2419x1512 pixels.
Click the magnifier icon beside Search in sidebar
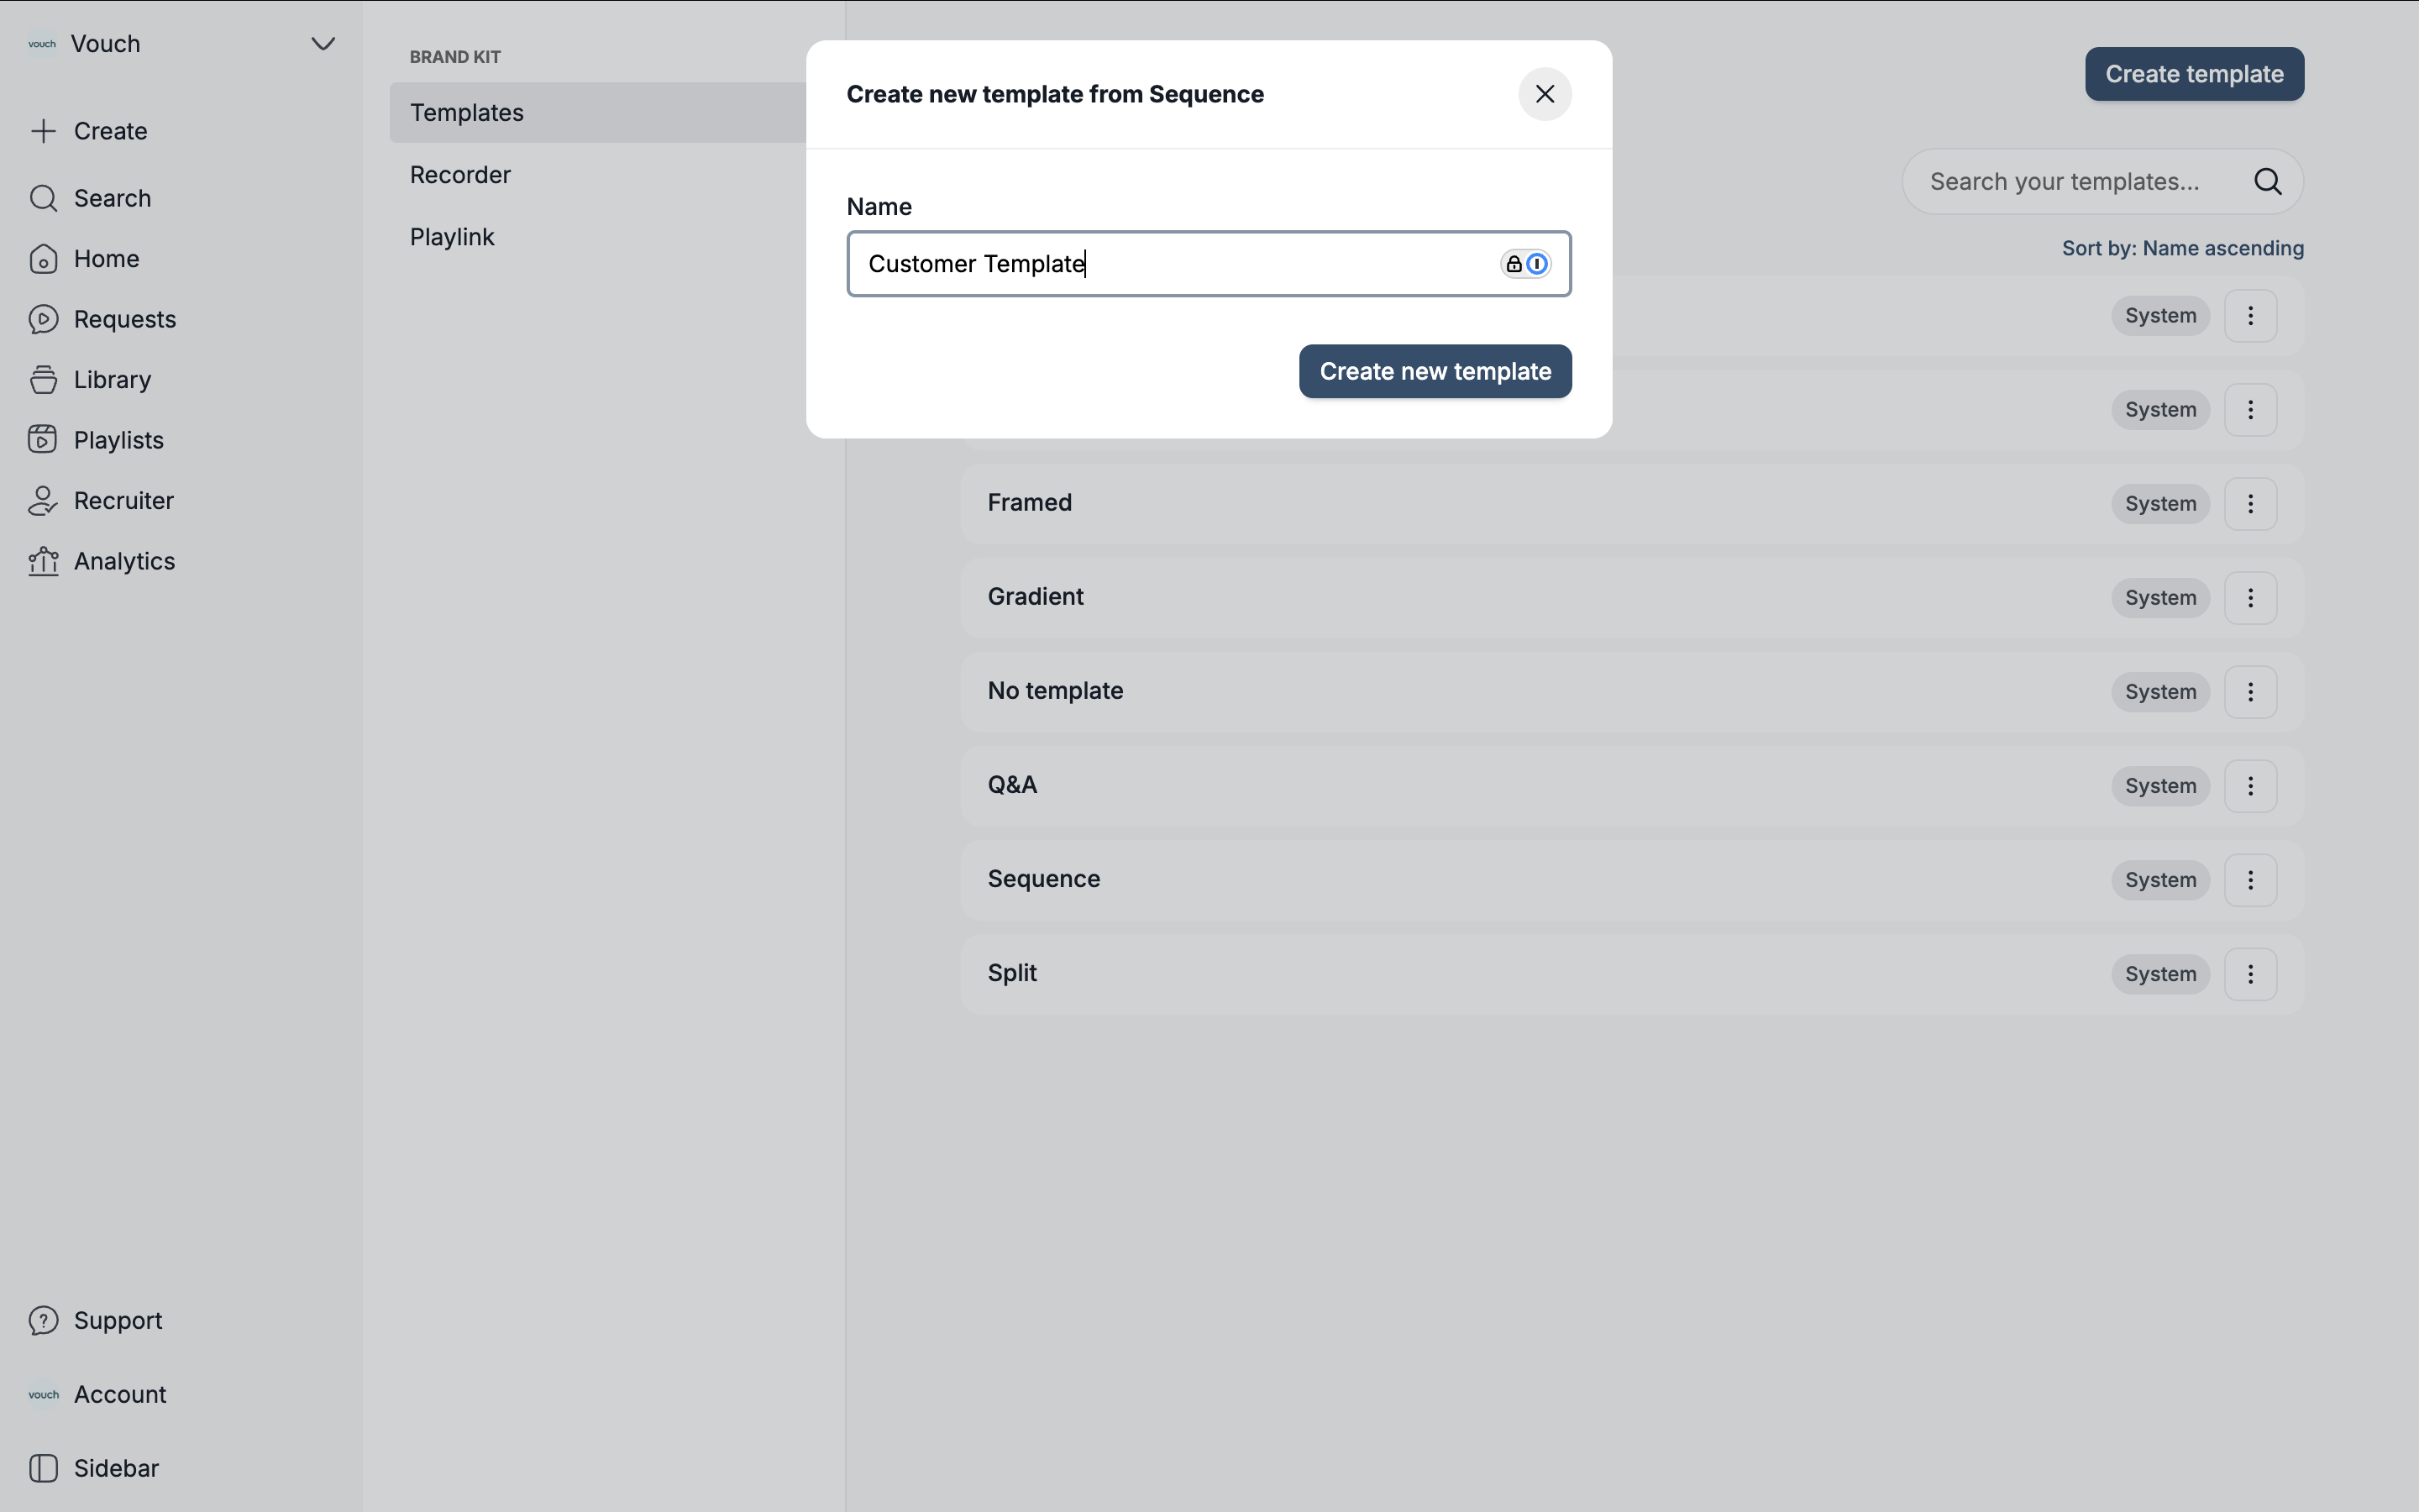point(43,198)
